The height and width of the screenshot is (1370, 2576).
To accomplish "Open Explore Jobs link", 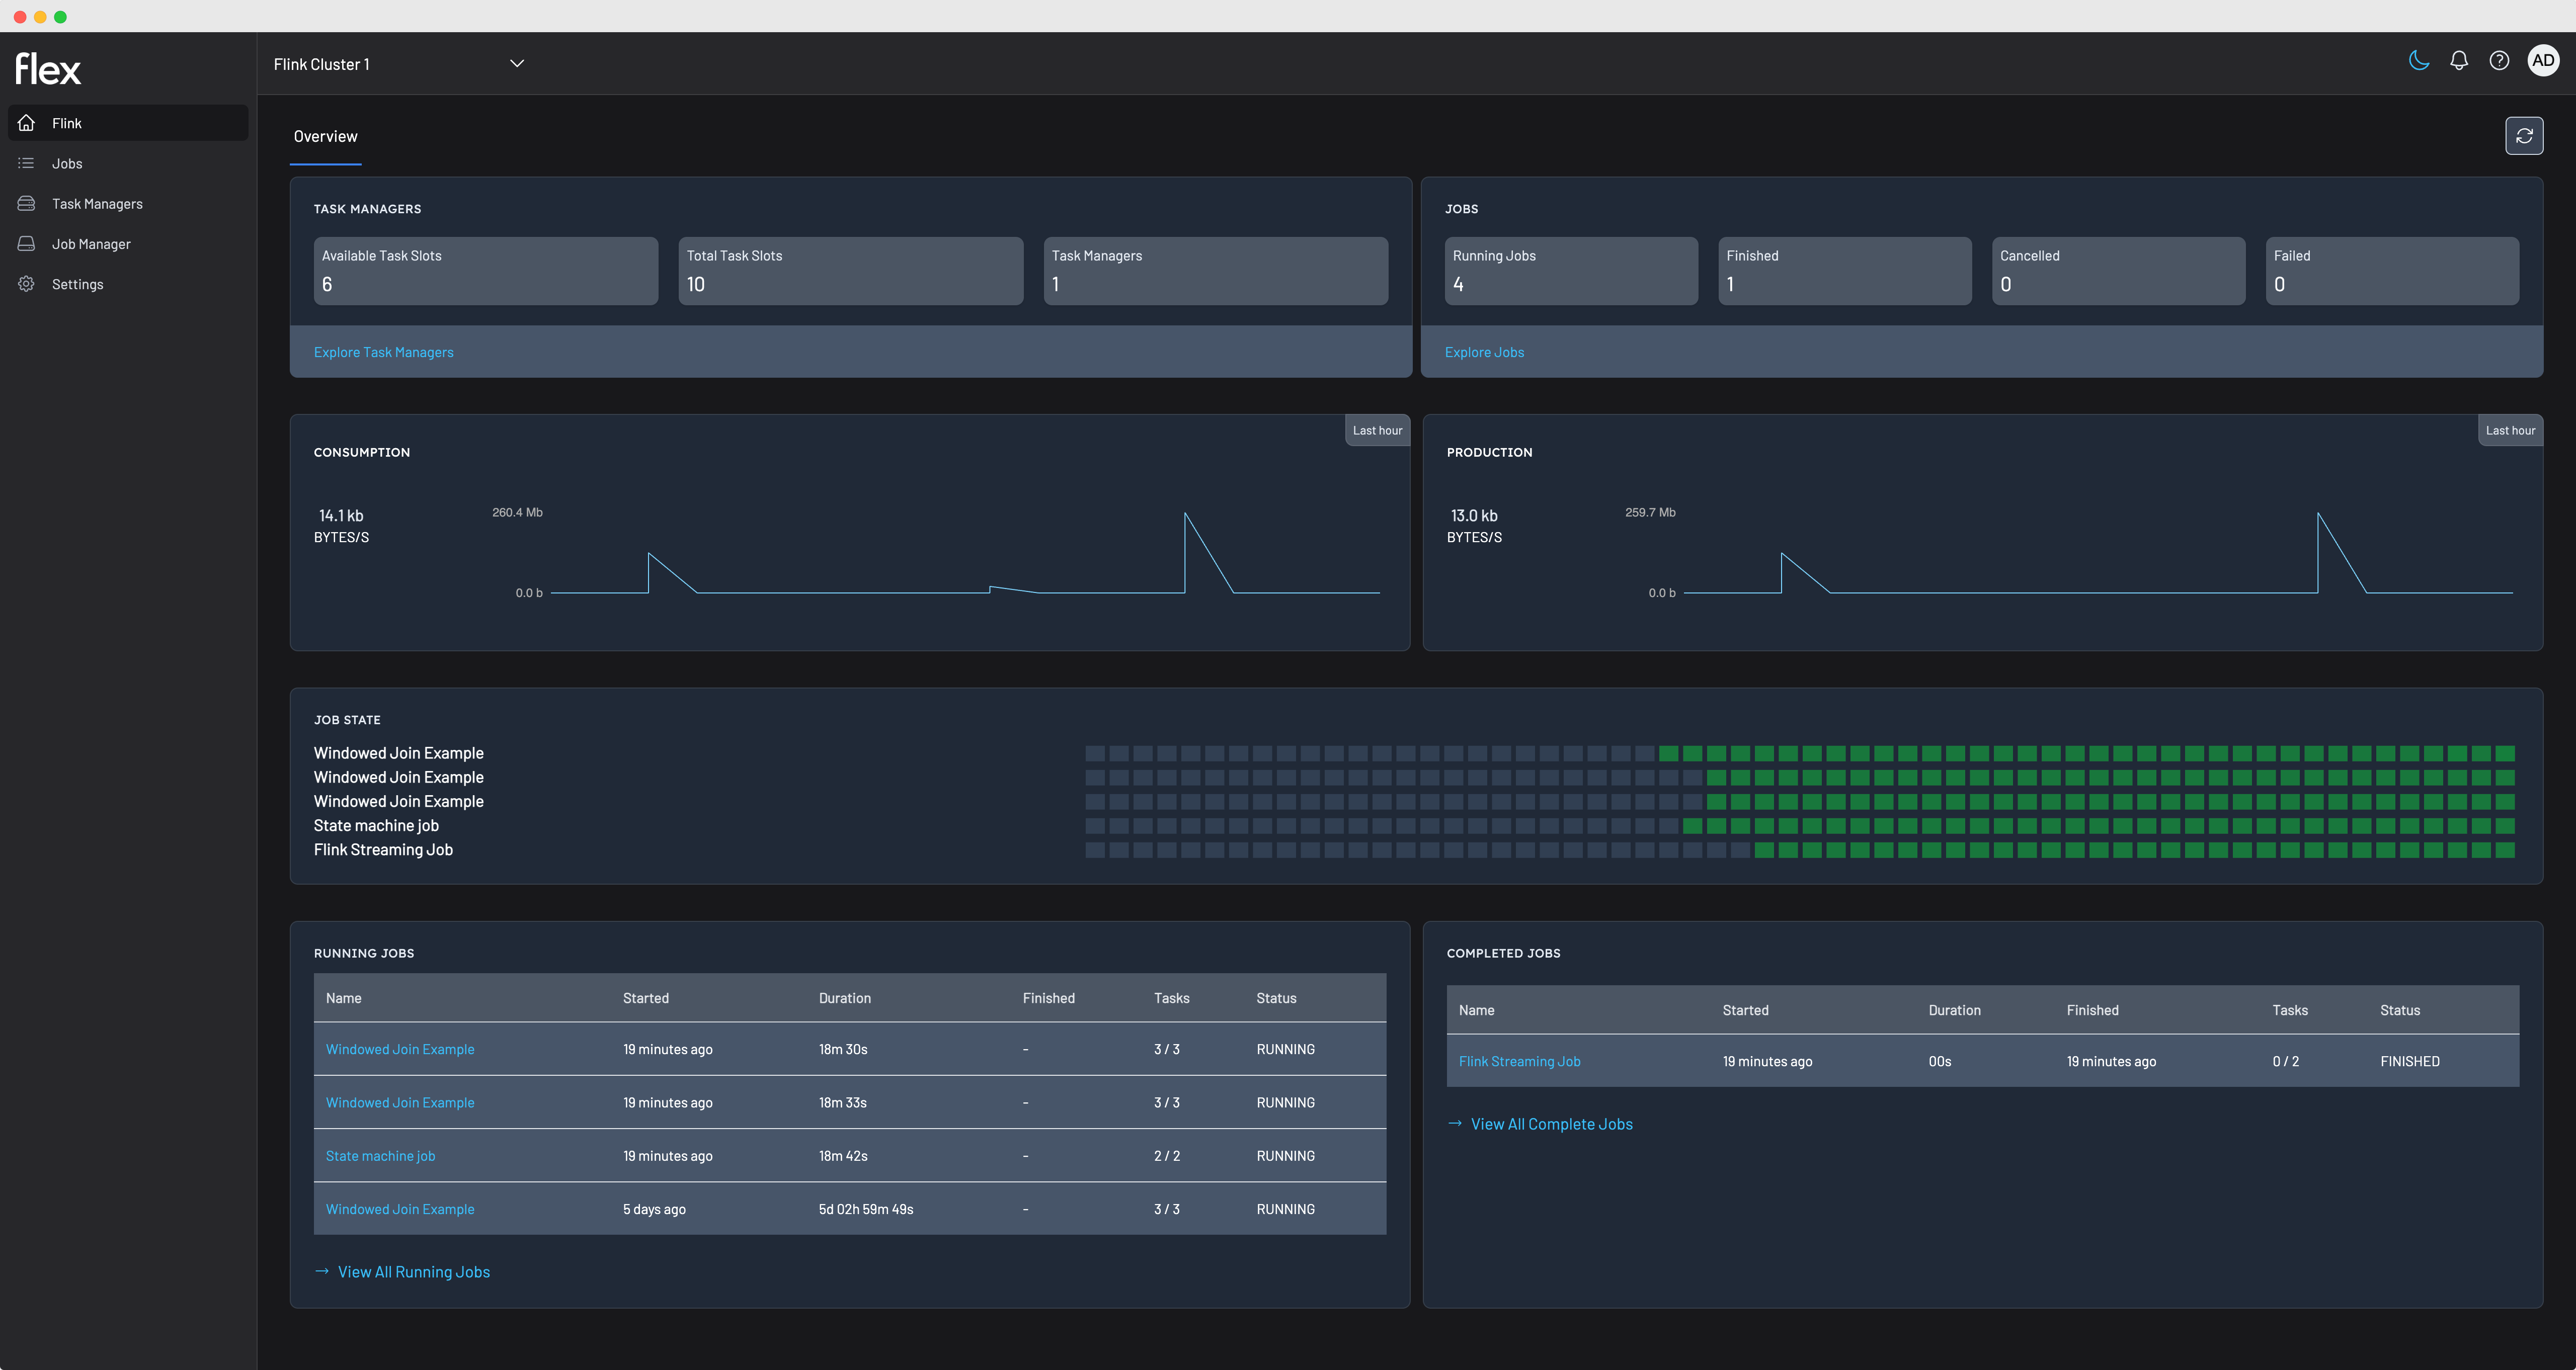I will [x=1484, y=352].
